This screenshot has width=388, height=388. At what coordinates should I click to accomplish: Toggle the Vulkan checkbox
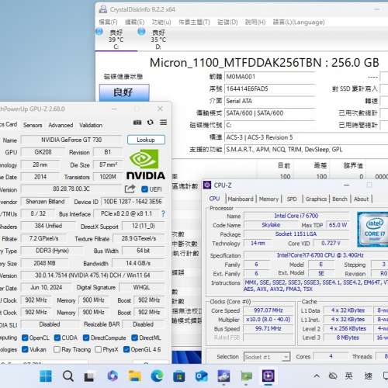coord(25,349)
